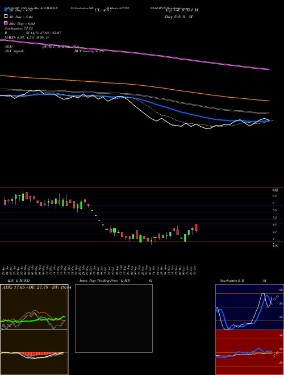Click the last red candlestick on price chart
Viewport: 284px width, 375px height.
click(197, 228)
